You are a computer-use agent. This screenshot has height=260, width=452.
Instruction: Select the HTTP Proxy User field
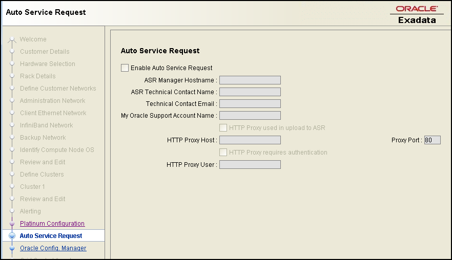(250, 165)
